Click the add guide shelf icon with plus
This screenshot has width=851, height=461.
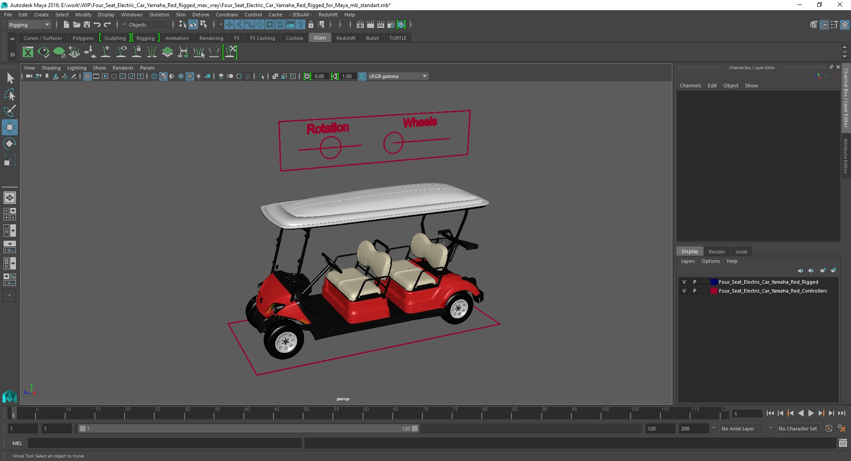coord(105,52)
